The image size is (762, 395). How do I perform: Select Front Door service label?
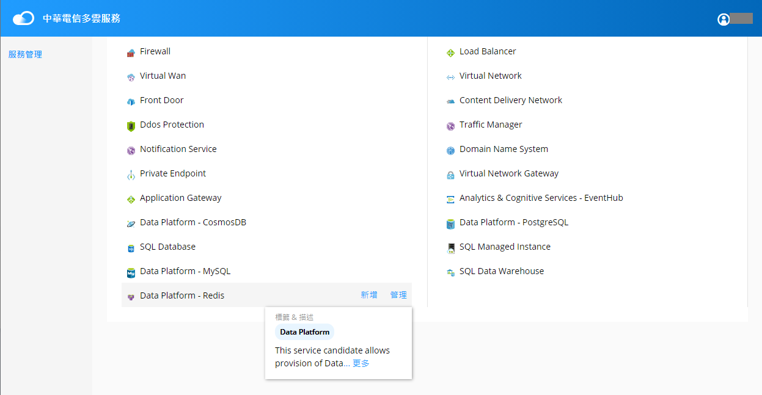tap(162, 100)
